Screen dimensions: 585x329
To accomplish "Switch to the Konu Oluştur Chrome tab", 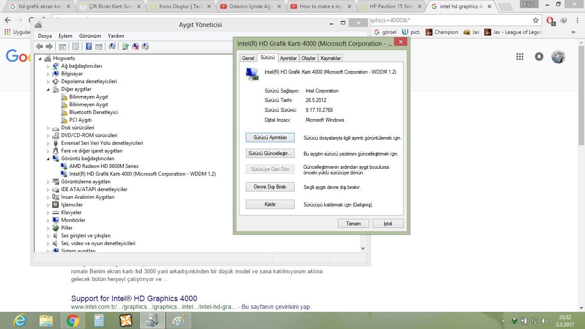I will click(x=180, y=6).
